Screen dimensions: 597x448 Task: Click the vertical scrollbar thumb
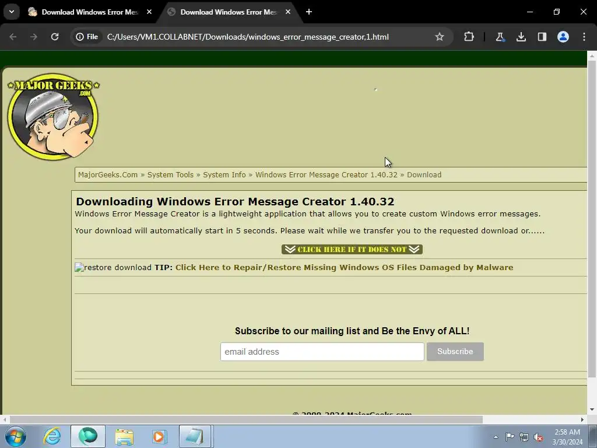point(592,219)
